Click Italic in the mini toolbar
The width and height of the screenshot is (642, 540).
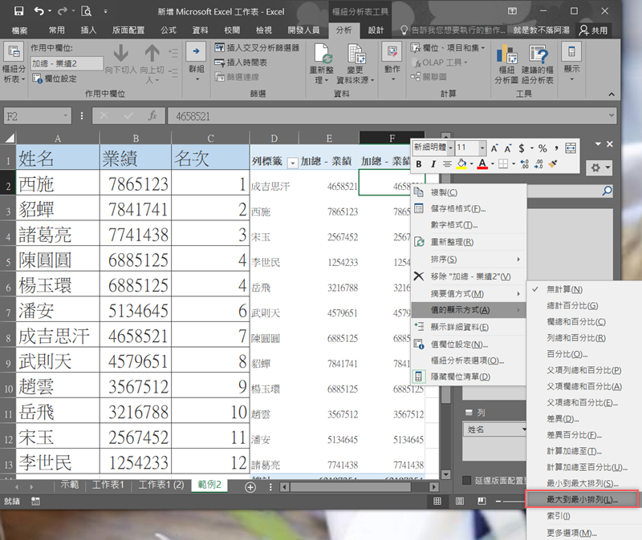pyautogui.click(x=433, y=164)
